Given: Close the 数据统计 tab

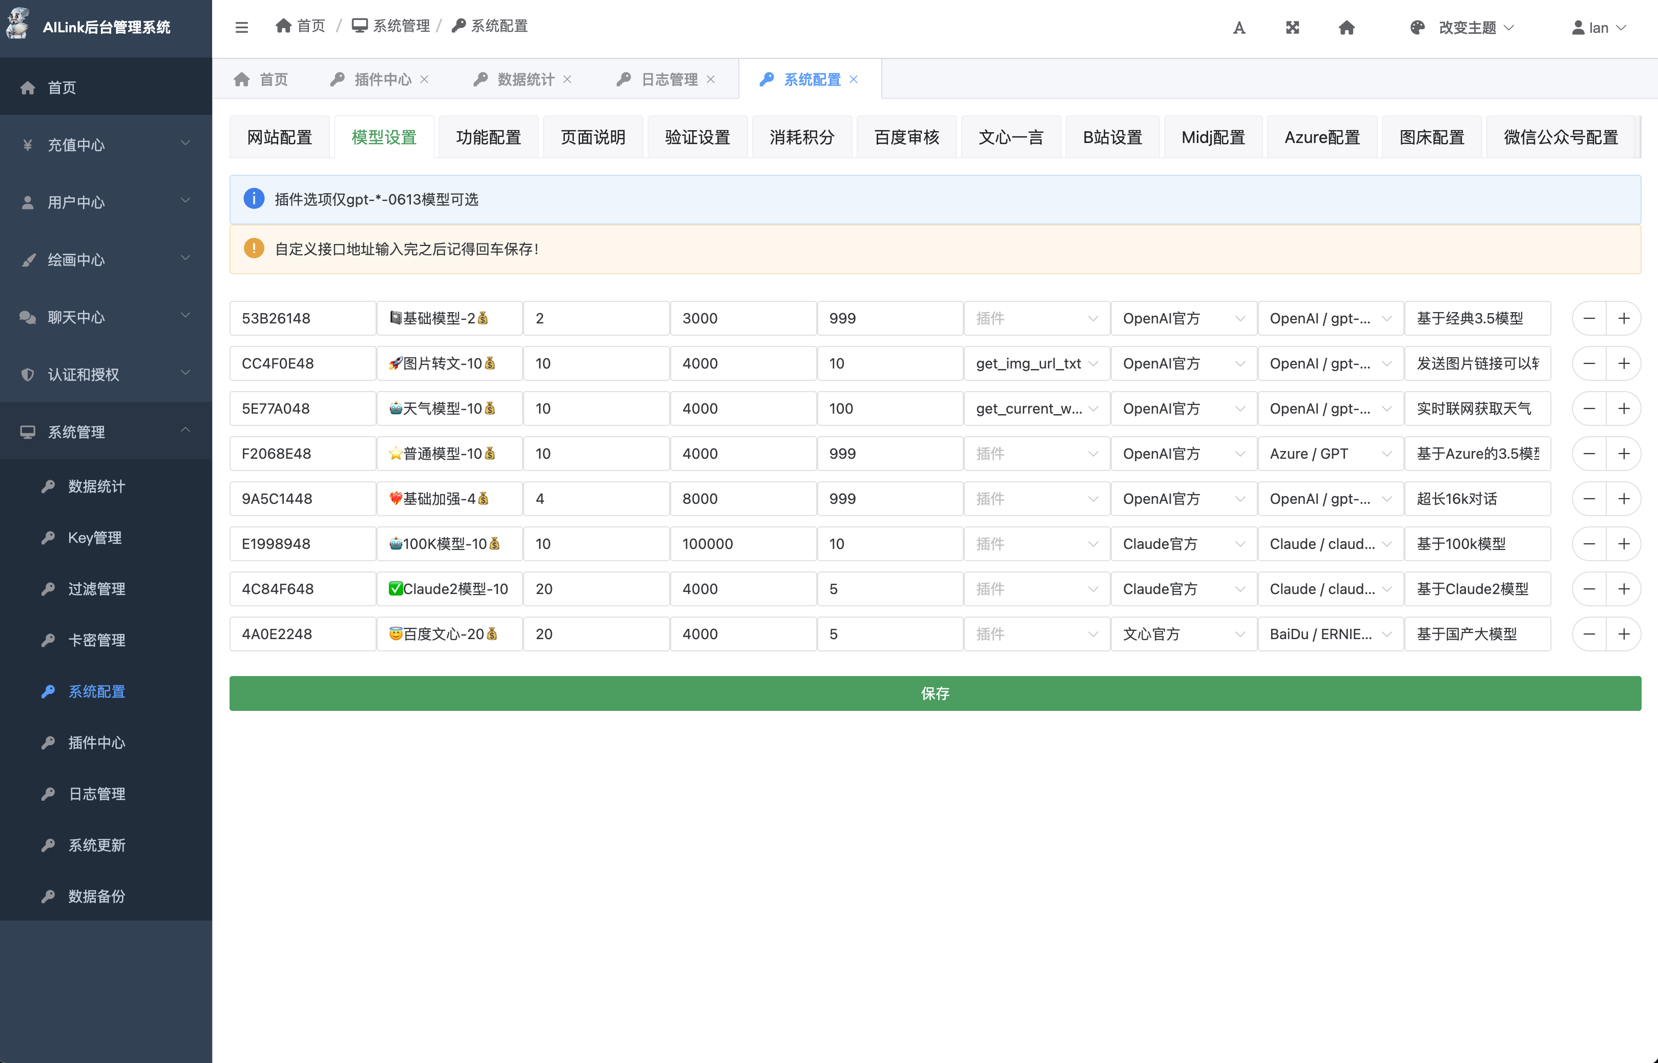Looking at the screenshot, I should point(567,79).
